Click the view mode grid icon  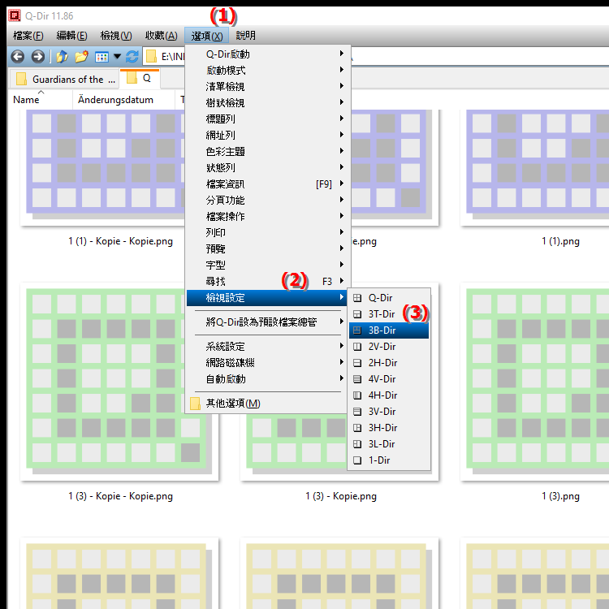101,57
